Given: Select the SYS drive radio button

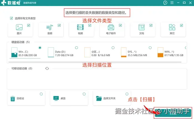Looking at the screenshot, I should (x=150, y=48).
